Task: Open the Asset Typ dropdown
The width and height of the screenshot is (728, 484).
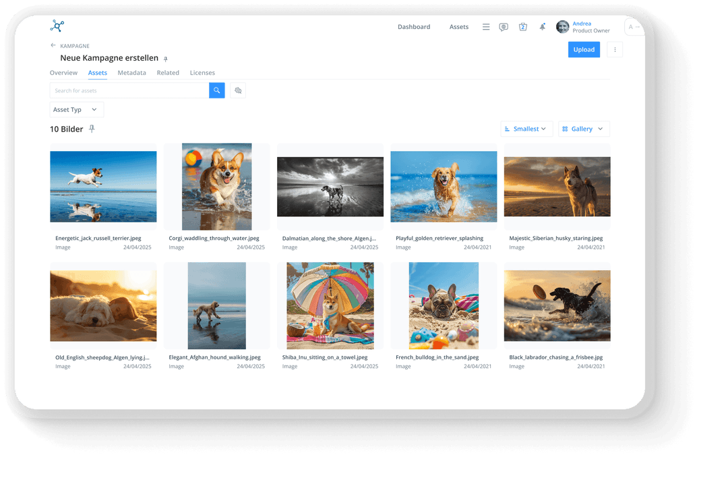Action: (x=77, y=110)
